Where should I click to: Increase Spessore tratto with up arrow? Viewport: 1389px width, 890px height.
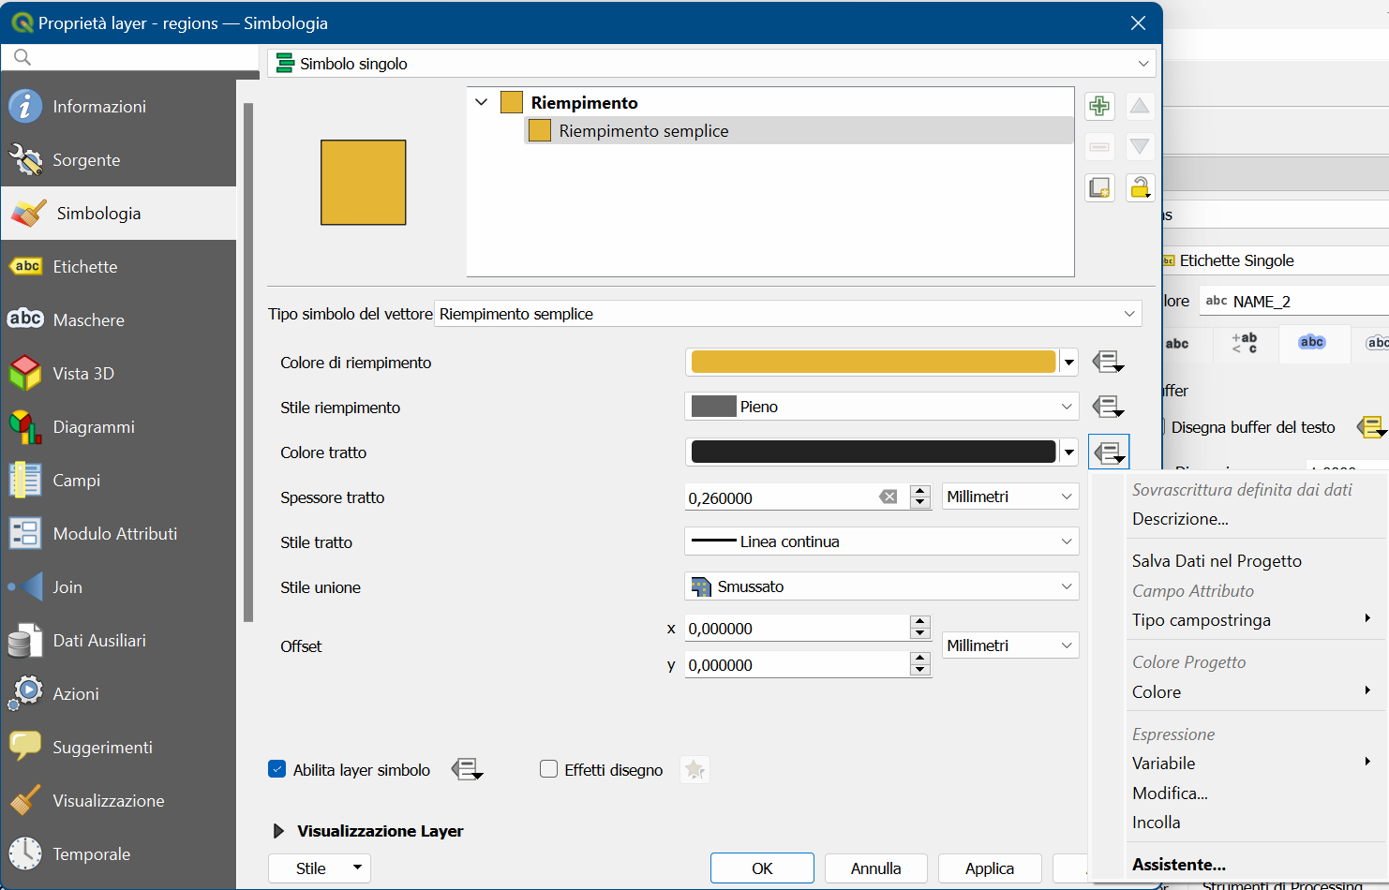point(920,491)
